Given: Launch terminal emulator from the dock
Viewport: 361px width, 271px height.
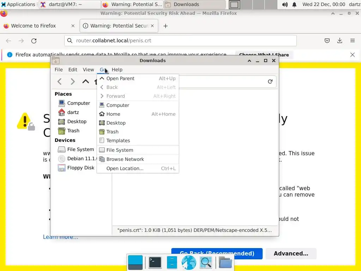Looking at the screenshot, I should [x=155, y=262].
